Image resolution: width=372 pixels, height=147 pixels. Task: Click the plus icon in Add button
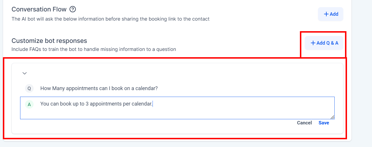click(x=326, y=14)
